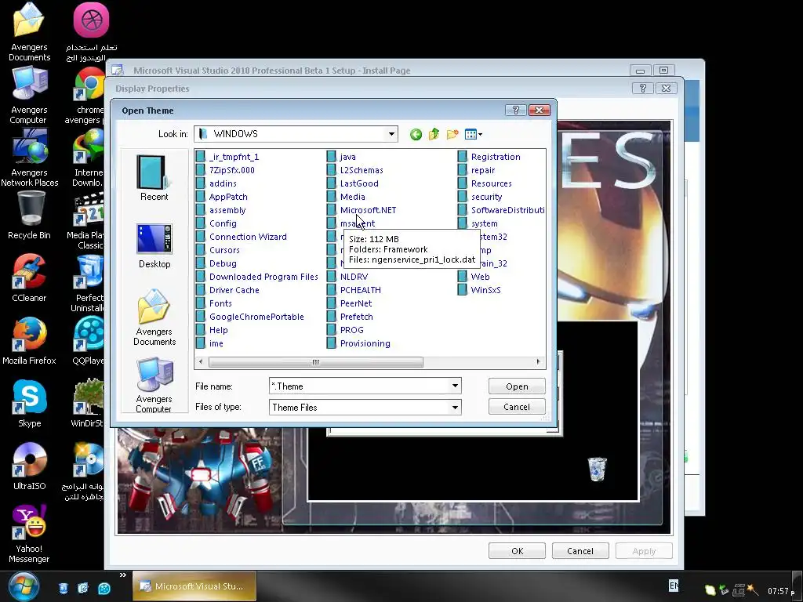Select Desktop in places bar
This screenshot has height=602, width=803.
(154, 245)
